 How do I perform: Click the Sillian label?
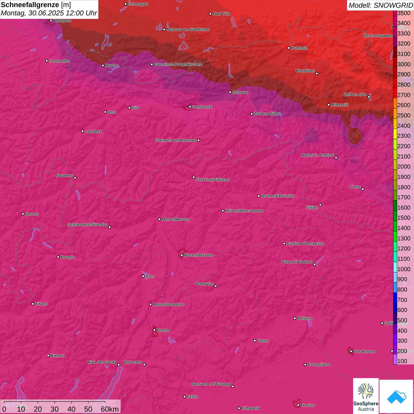point(312,207)
